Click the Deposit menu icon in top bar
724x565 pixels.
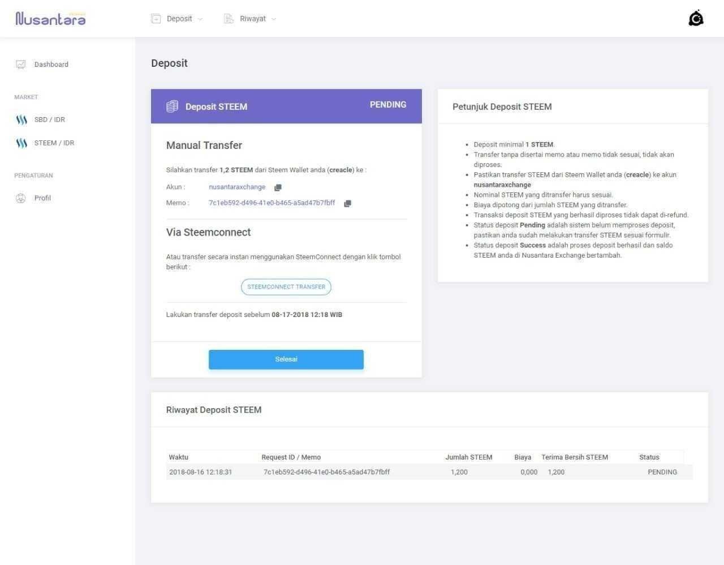156,19
